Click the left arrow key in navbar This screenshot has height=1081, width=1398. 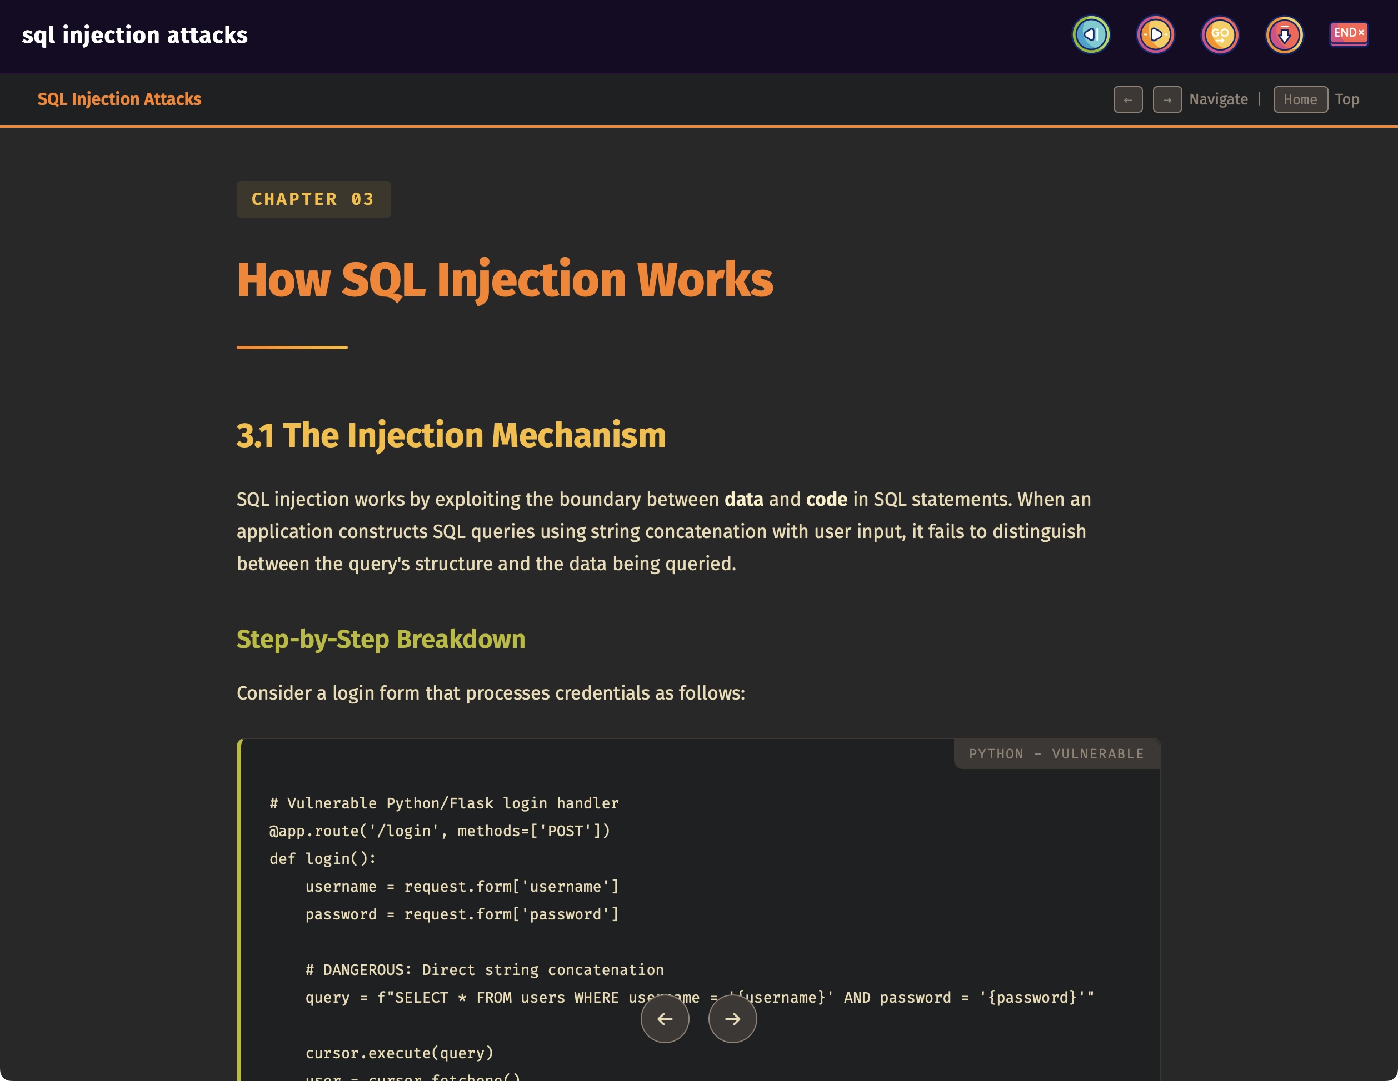(1127, 100)
